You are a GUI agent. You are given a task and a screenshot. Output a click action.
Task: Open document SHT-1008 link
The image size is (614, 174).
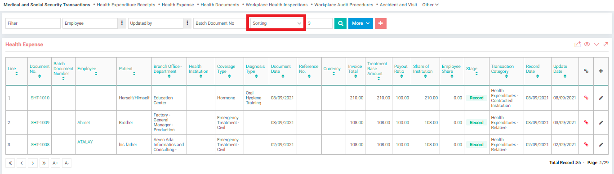tap(40, 144)
